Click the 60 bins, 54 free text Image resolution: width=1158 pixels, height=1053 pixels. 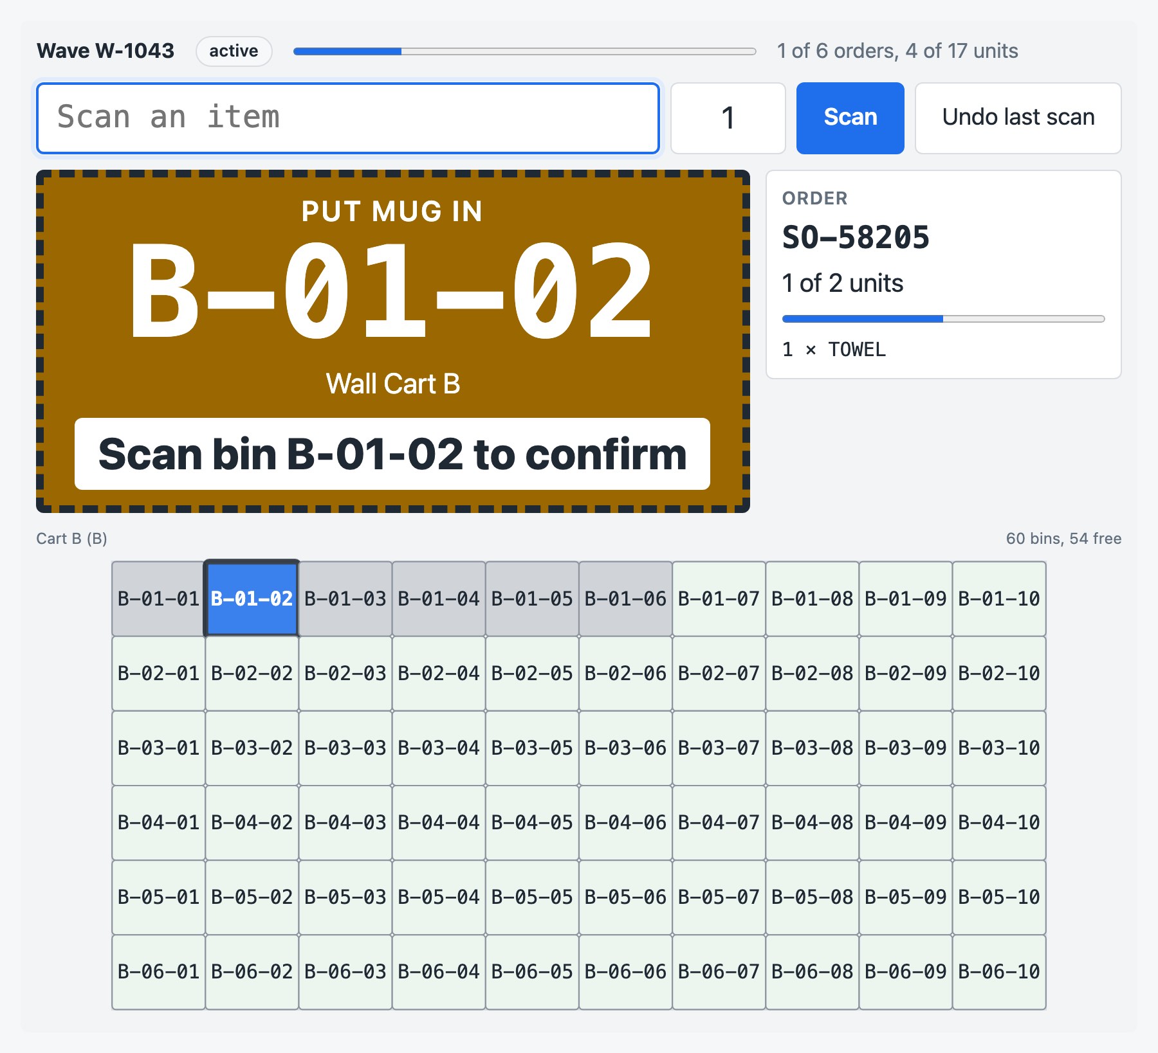1063,539
